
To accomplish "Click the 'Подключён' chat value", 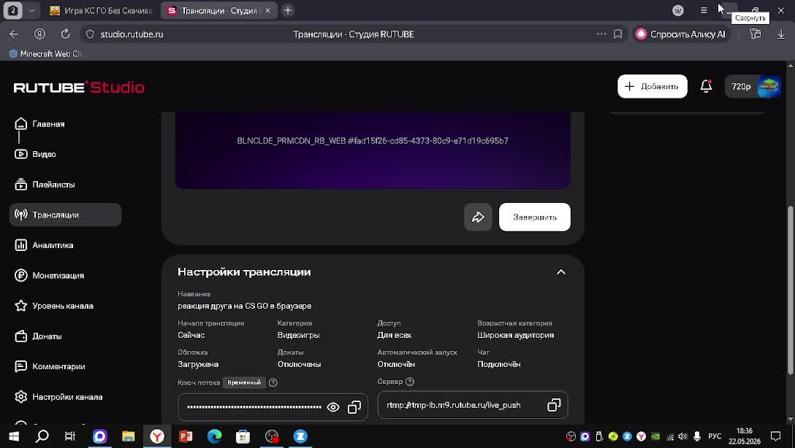I will click(498, 365).
